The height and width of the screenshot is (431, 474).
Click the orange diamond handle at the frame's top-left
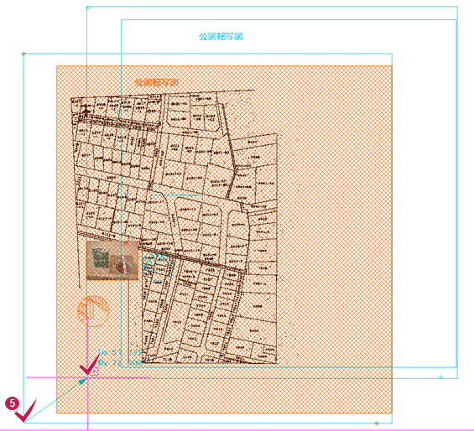(x=23, y=54)
